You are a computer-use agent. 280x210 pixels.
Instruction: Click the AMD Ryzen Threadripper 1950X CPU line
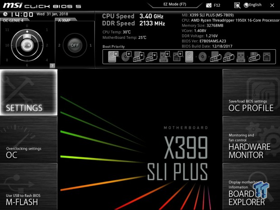pyautogui.click(x=230, y=20)
